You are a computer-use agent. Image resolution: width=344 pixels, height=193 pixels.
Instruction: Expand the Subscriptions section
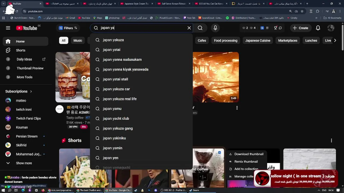point(19,91)
